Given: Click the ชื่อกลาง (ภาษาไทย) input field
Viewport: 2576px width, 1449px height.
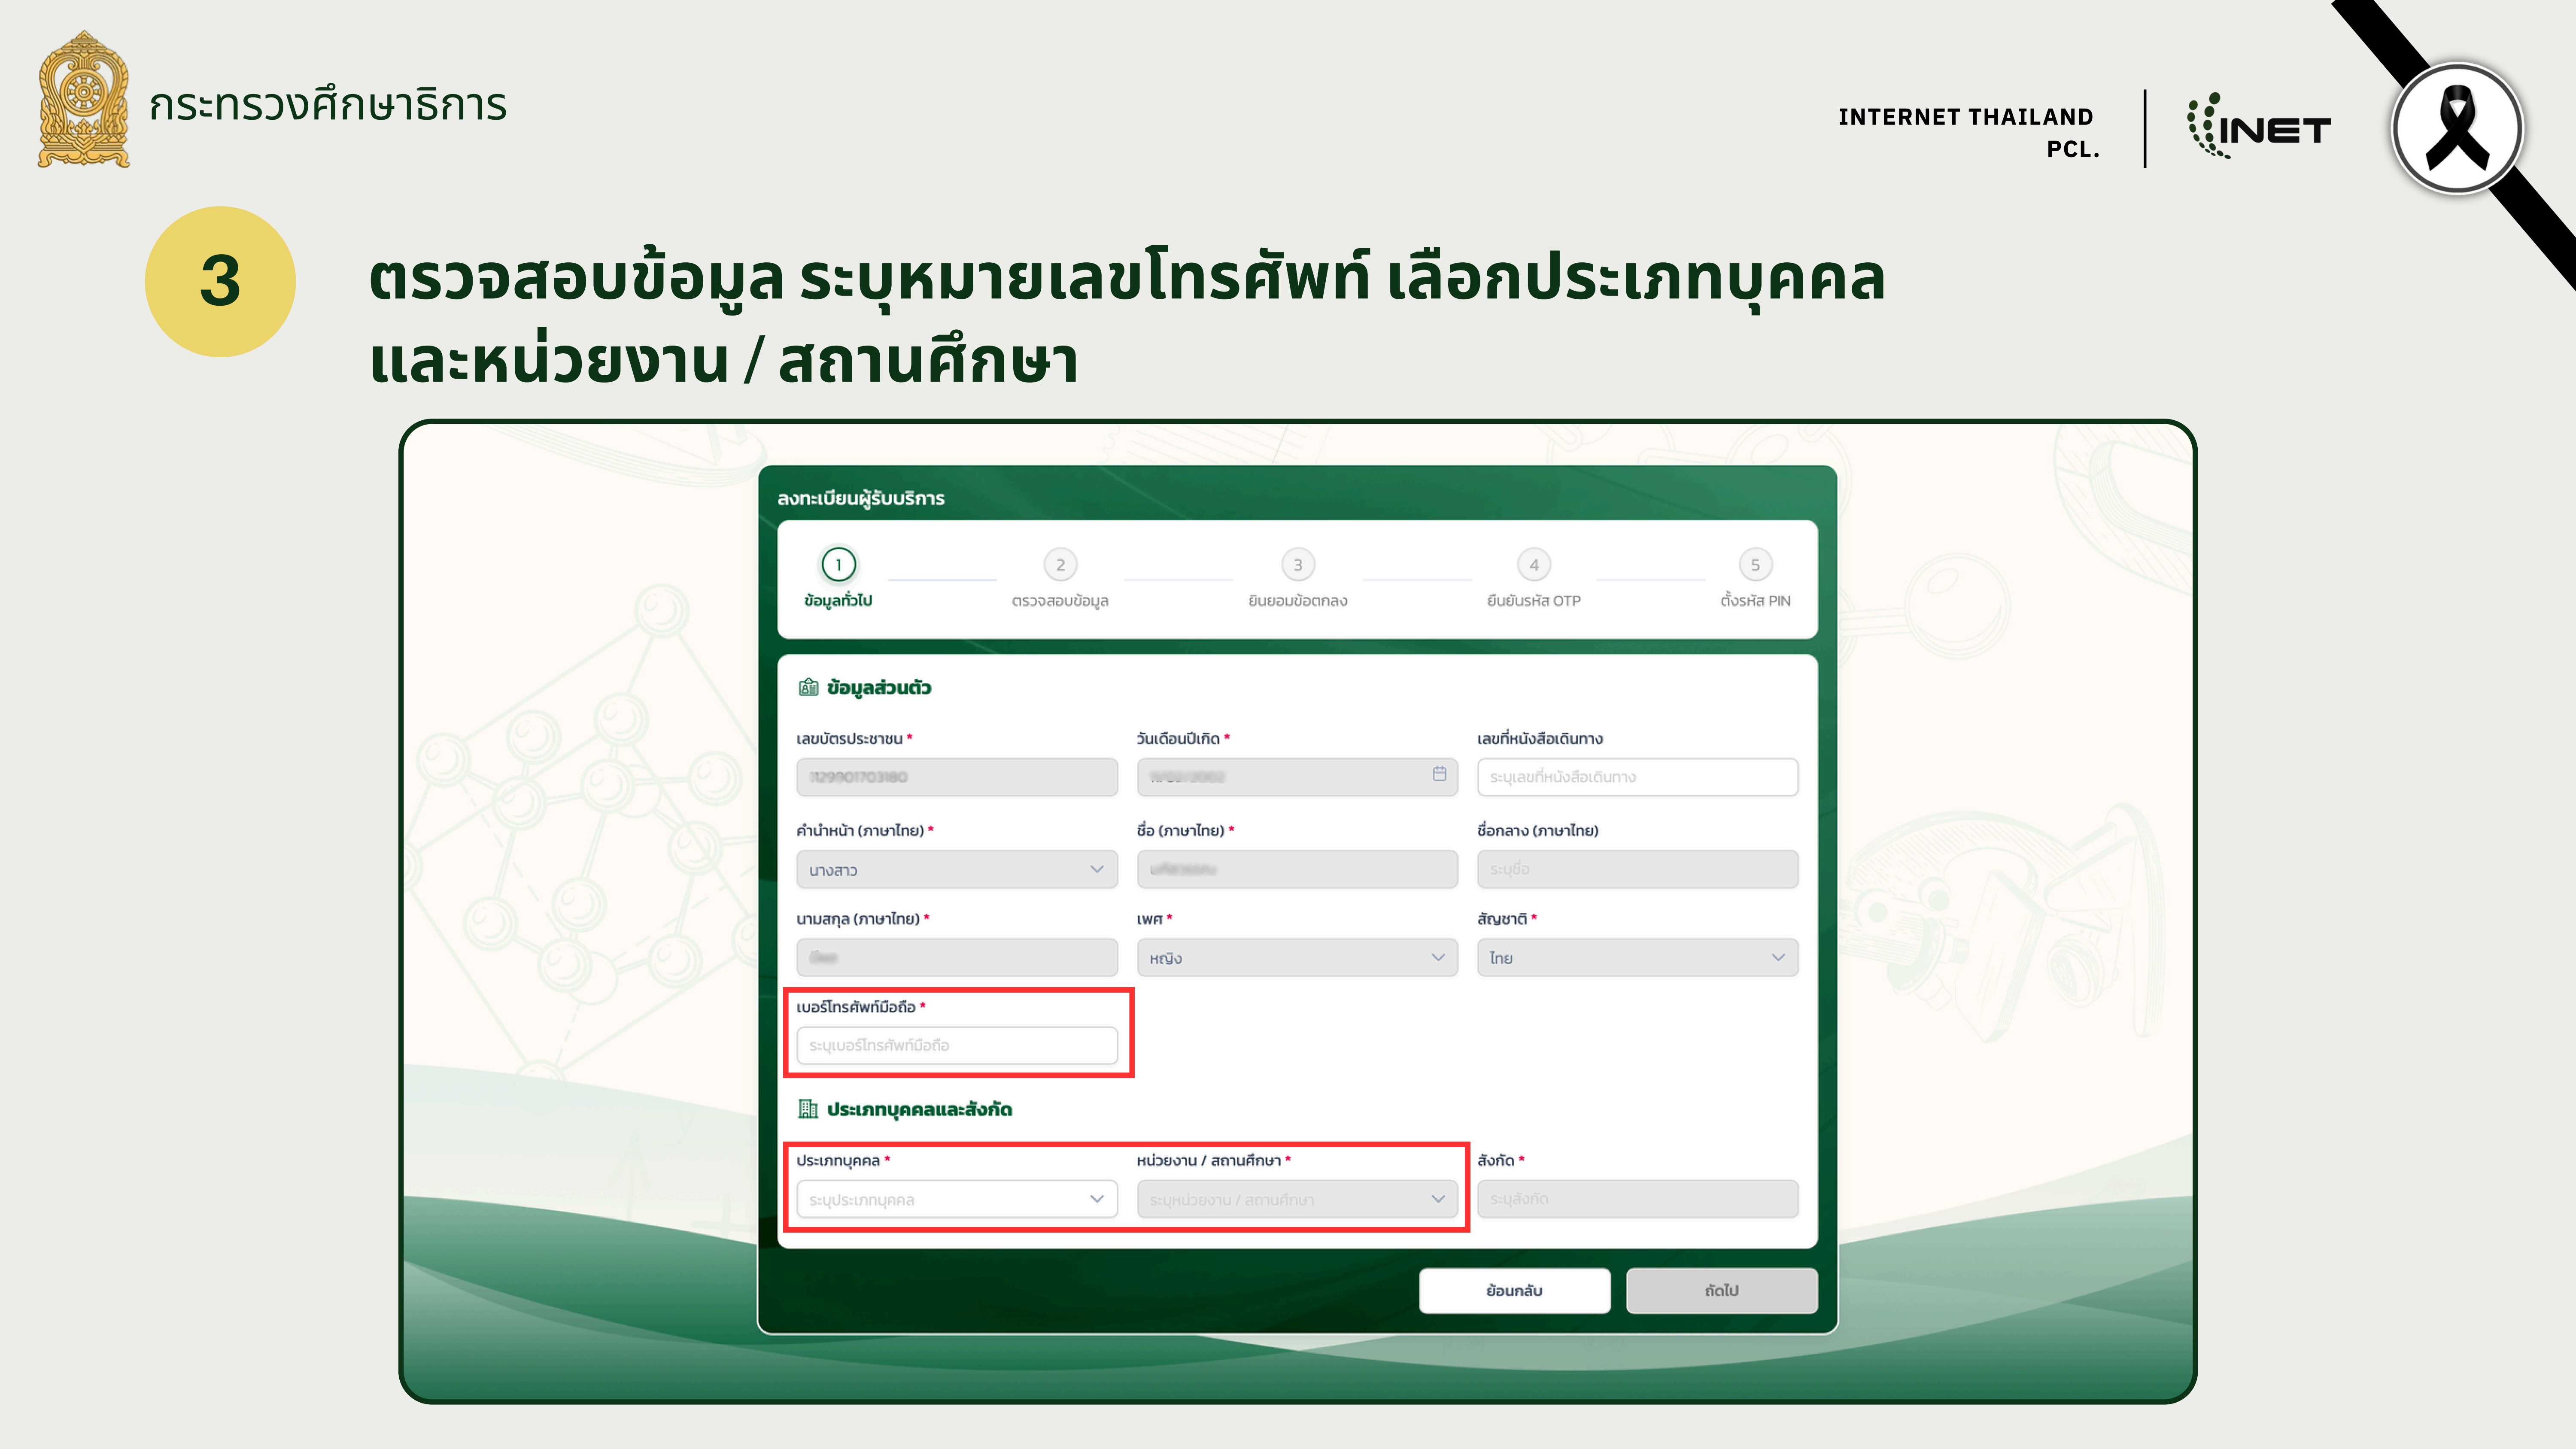Looking at the screenshot, I should (x=1638, y=870).
